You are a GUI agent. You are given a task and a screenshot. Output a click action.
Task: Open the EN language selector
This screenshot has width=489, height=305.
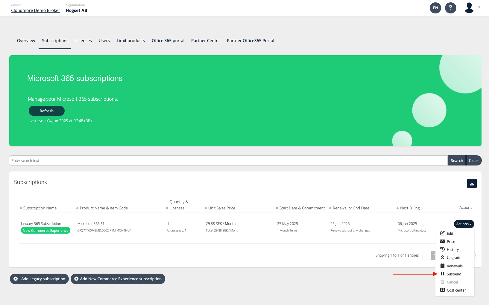(435, 8)
